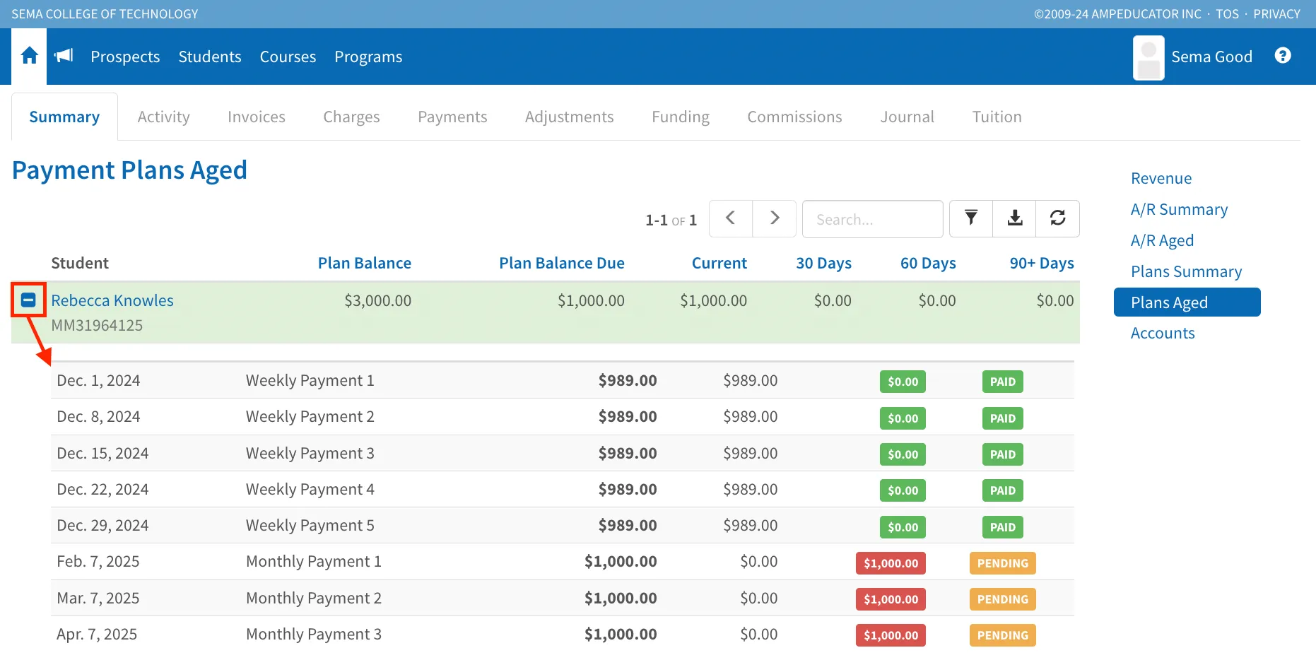The height and width of the screenshot is (660, 1316).
Task: Open Plans Summary report link
Action: tap(1186, 271)
